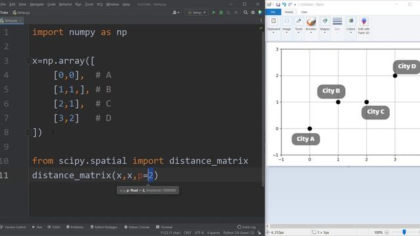Open the Terminal tool window
The height and width of the screenshot is (236, 420).
point(164,227)
